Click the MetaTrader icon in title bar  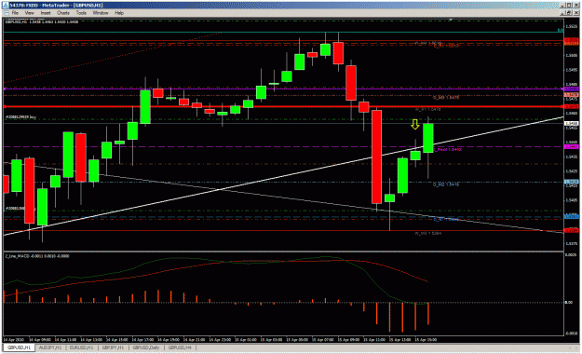(x=6, y=5)
